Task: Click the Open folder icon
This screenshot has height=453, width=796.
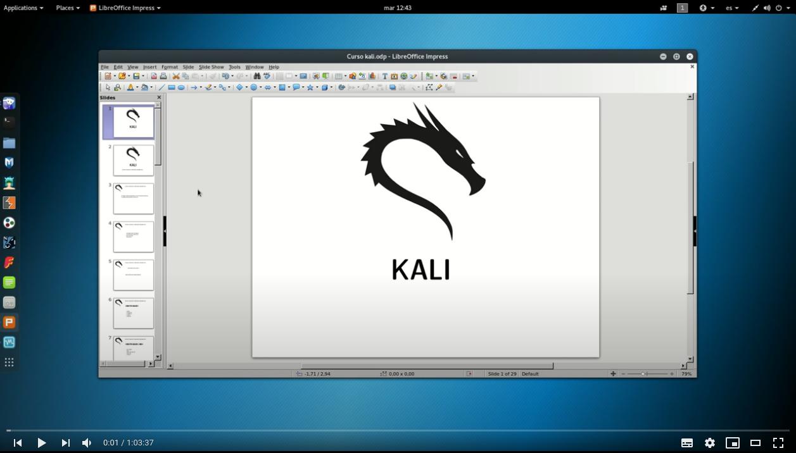Action: coord(122,76)
